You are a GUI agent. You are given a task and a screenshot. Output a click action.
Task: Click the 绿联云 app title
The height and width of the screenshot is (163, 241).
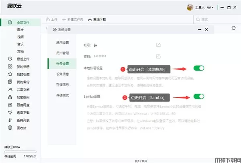coord(14,6)
